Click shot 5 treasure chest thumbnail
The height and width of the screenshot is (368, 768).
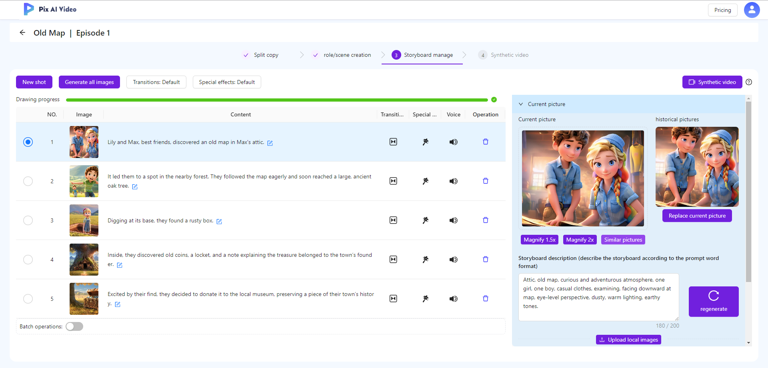[x=84, y=299]
